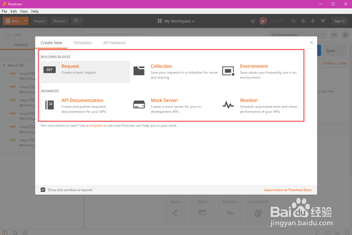352x235 pixels.
Task: Click the Monitor title link
Action: (249, 100)
